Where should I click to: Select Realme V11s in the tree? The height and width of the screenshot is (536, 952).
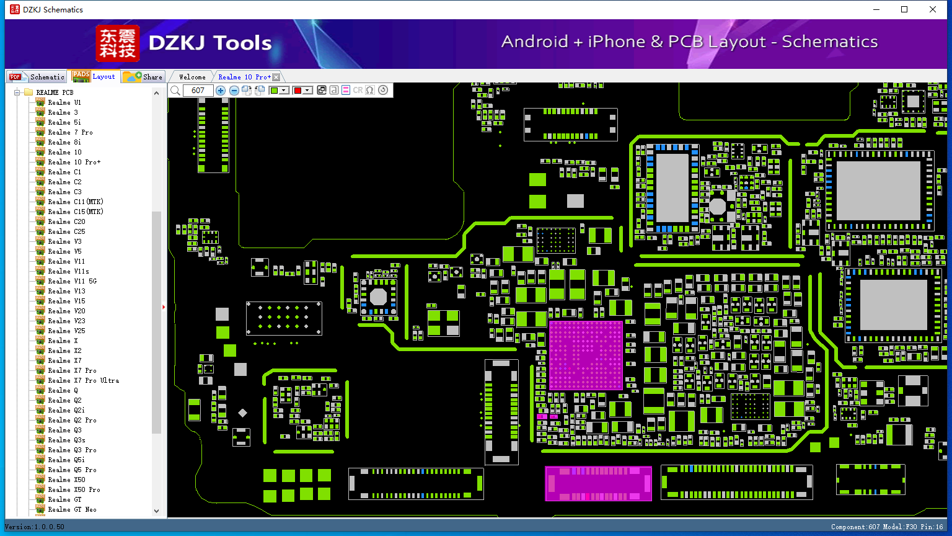[69, 271]
